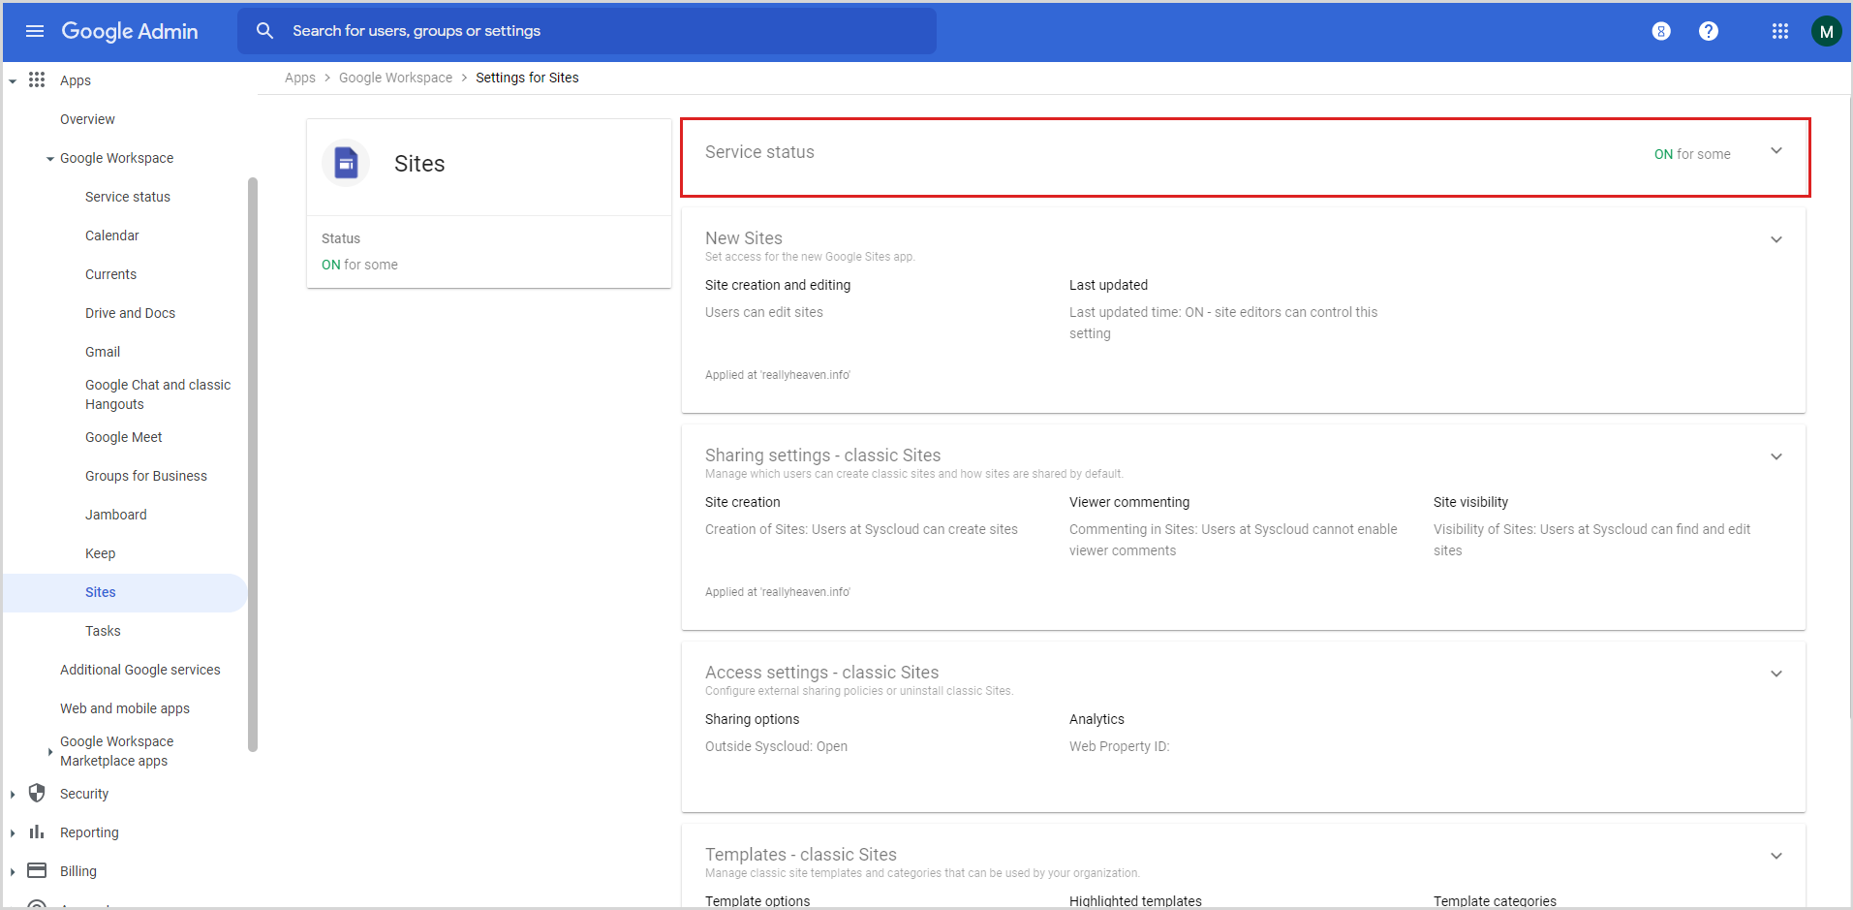Open the main hamburger menu

click(35, 31)
